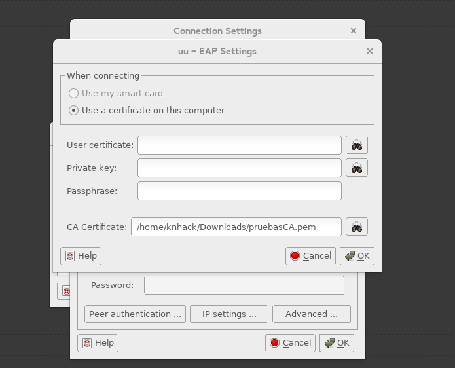Cancel the Connection Settings window
This screenshot has width=455, height=368.
pyautogui.click(x=290, y=343)
